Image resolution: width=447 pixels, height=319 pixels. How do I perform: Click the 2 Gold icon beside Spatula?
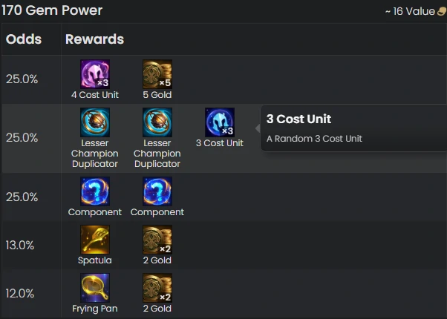[157, 240]
